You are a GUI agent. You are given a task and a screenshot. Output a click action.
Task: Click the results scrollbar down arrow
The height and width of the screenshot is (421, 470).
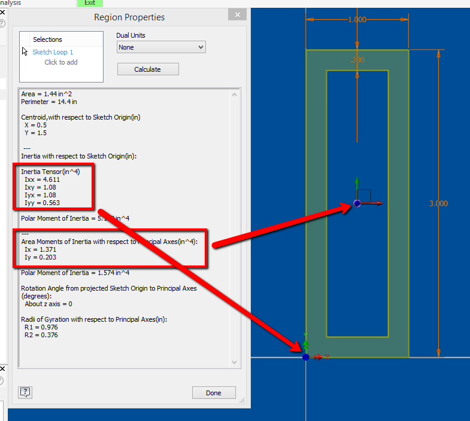(x=234, y=362)
